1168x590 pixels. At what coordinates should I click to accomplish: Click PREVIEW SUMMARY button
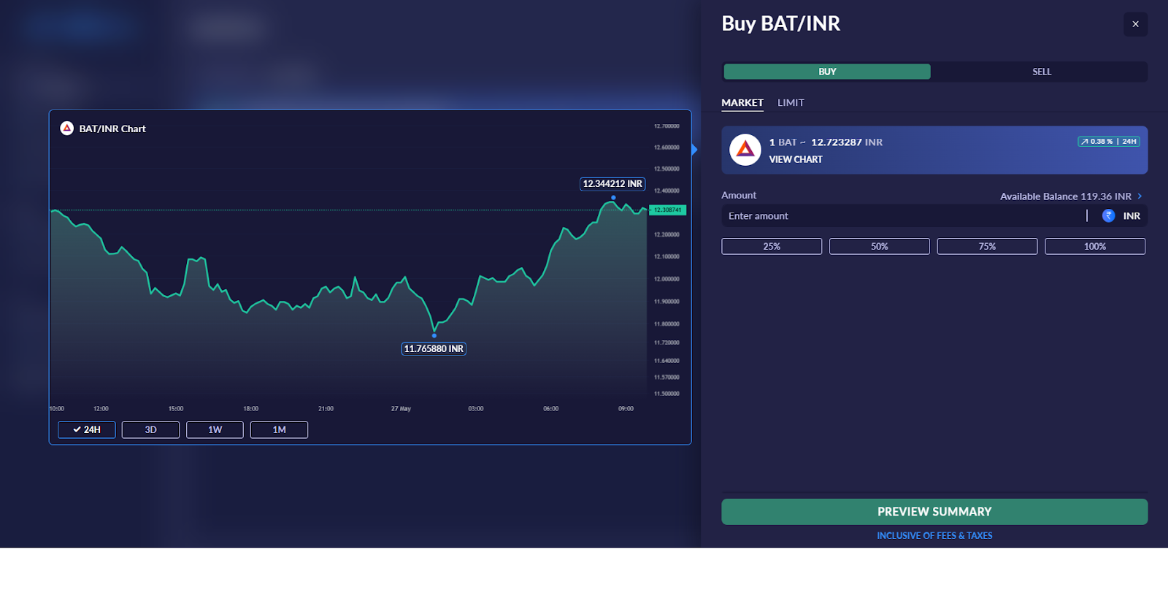pos(934,512)
